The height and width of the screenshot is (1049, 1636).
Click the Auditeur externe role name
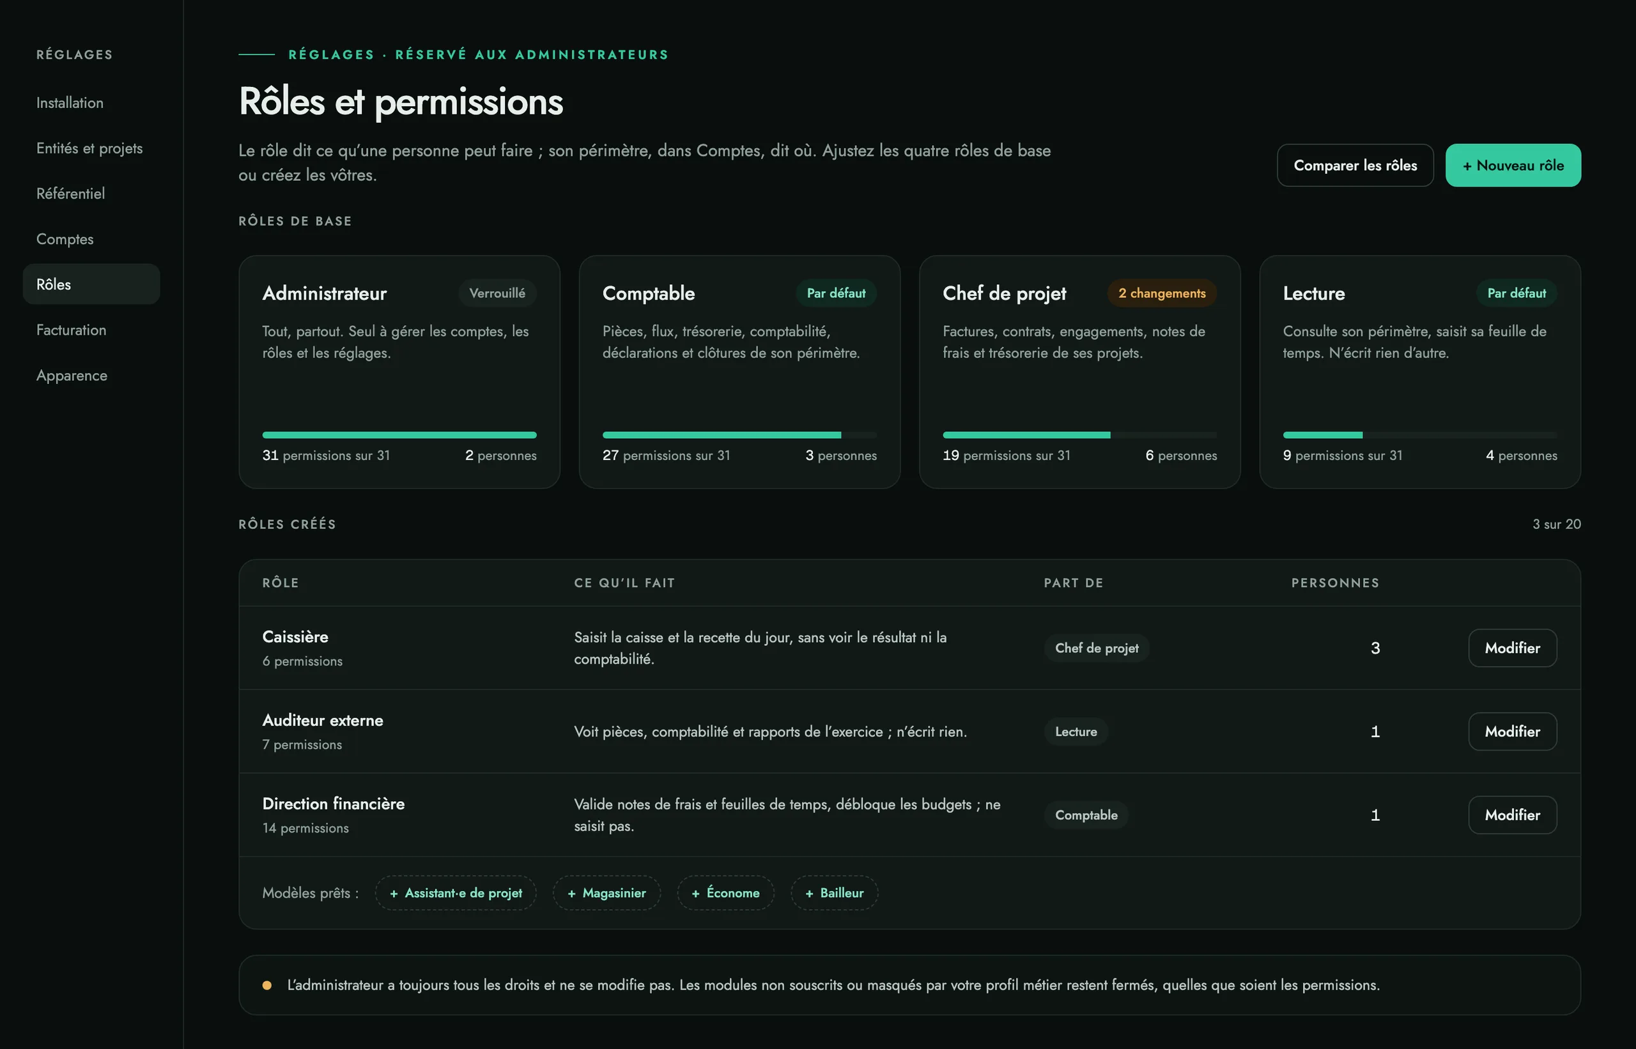pos(322,720)
